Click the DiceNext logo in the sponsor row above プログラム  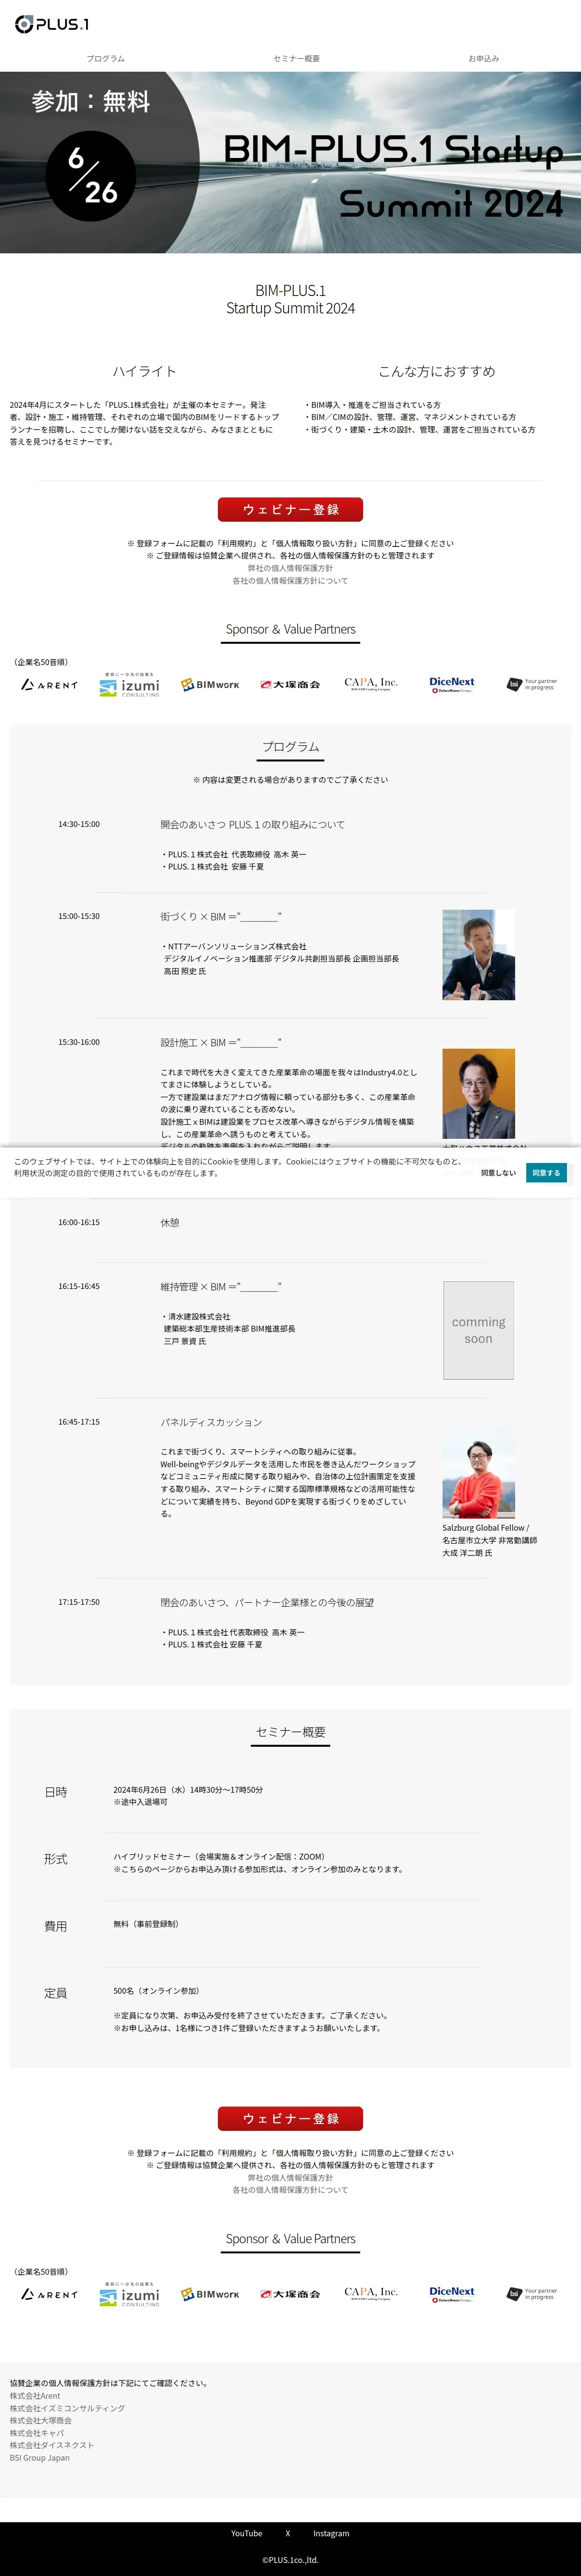(x=452, y=685)
